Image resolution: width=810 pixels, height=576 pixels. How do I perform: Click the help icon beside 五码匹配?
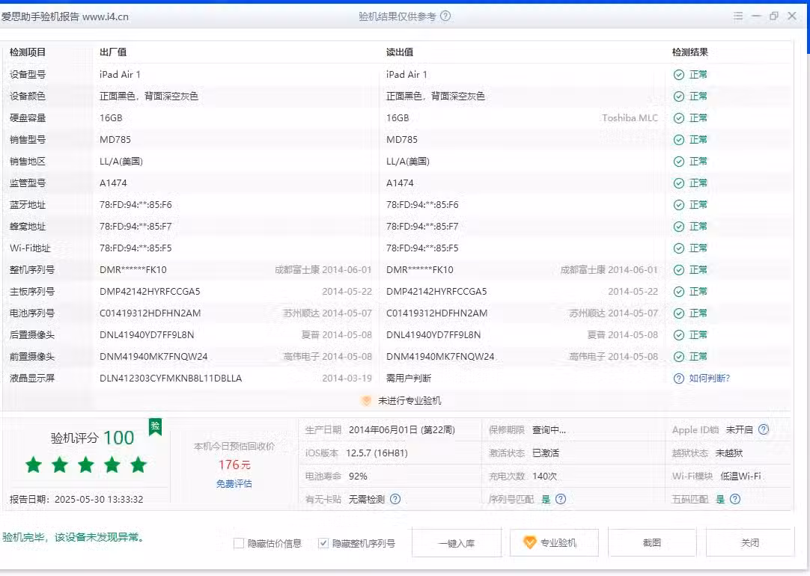[735, 499]
